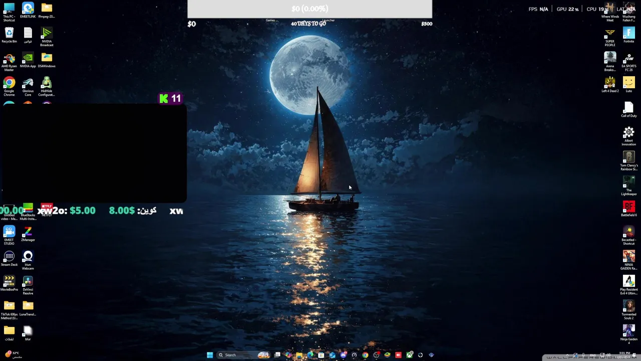Open Where Winds Meet shortcut

click(x=610, y=12)
